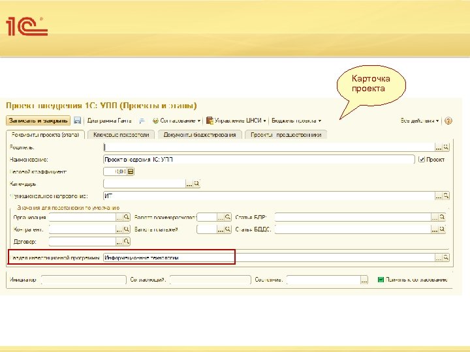Click the Согласующий field

[210, 280]
